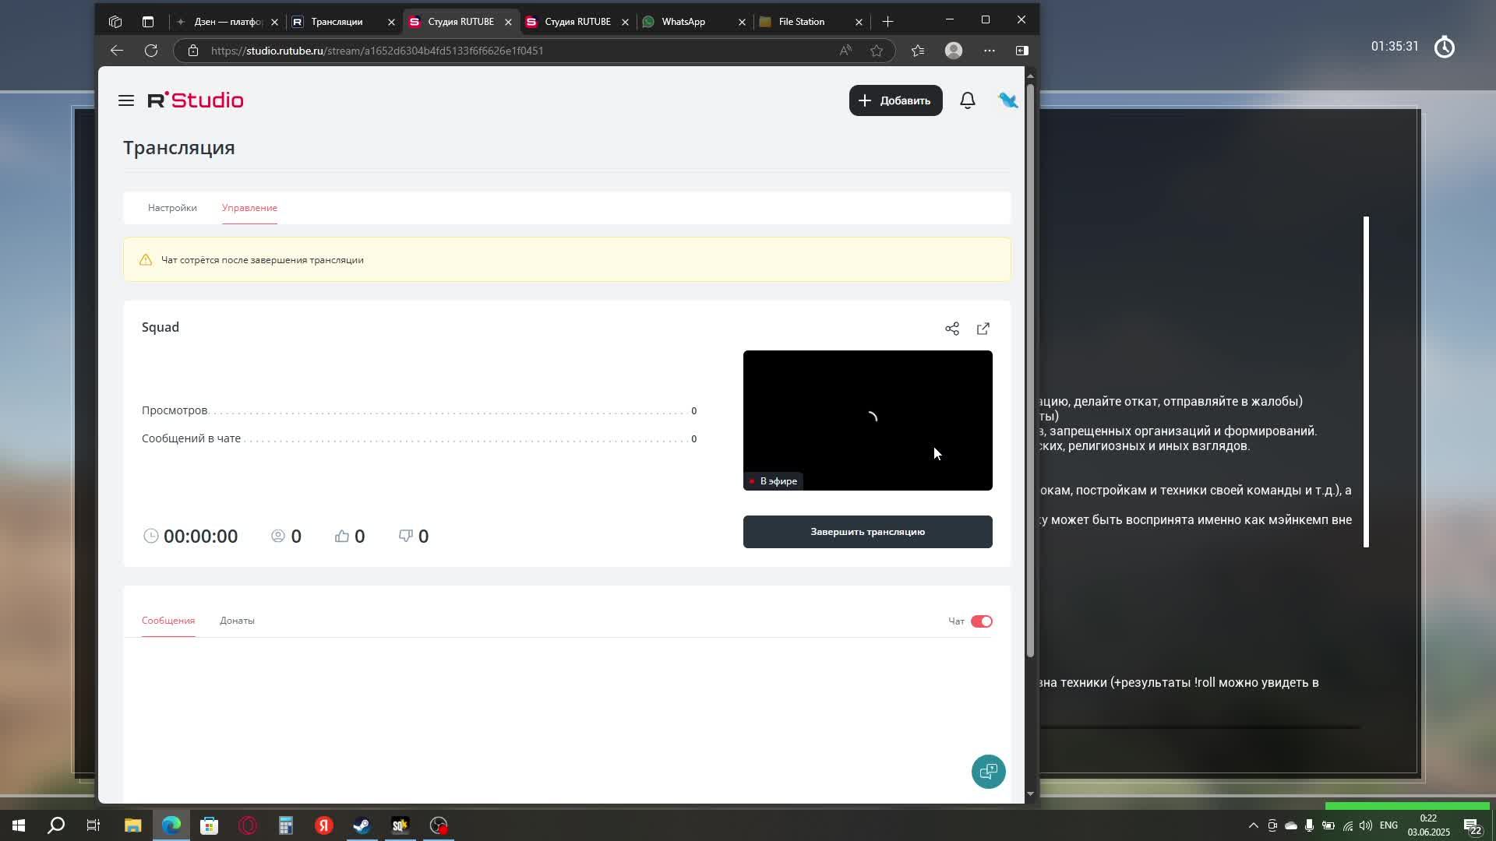This screenshot has height=841, width=1496.
Task: Click the channel avatar bird icon
Action: point(1007,100)
